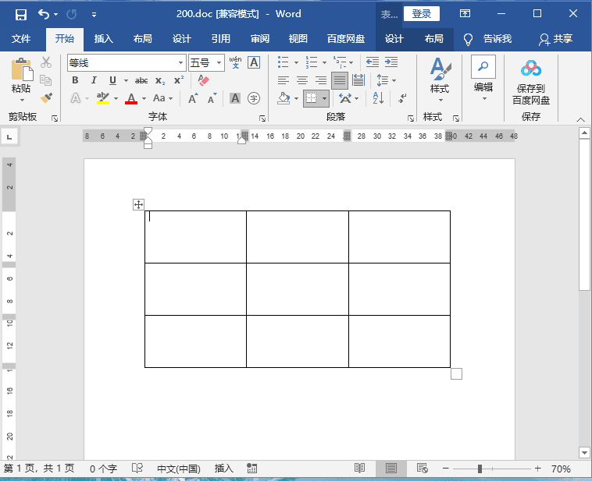Open the font name 等线 dropdown
The width and height of the screenshot is (592, 481).
coord(181,62)
